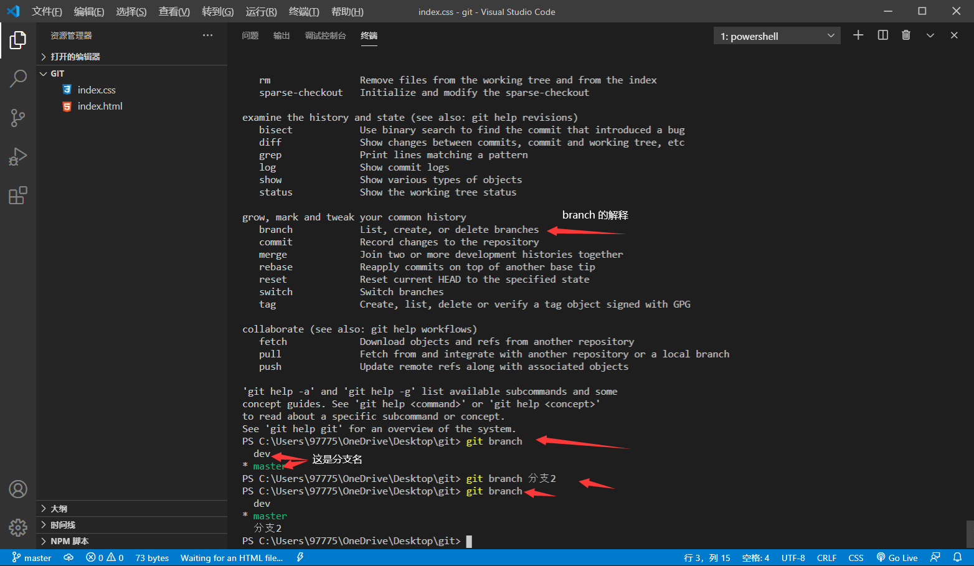
Task: Expand the 大纲 outline section
Action: [132, 509]
